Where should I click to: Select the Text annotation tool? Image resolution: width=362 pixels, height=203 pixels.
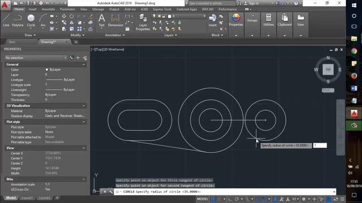(x=102, y=20)
